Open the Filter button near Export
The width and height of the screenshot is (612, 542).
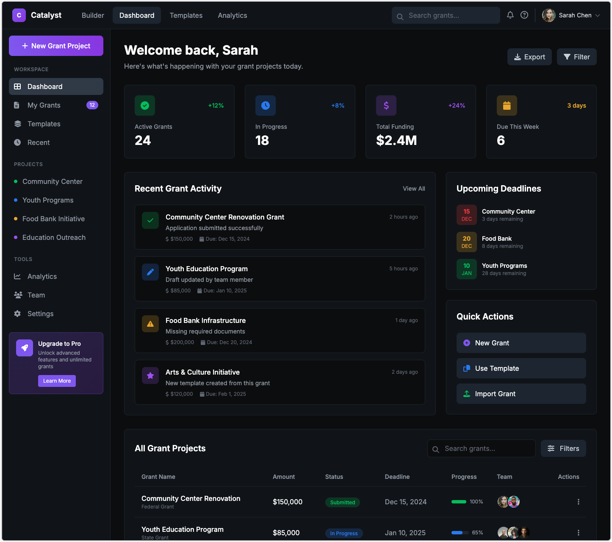point(576,57)
